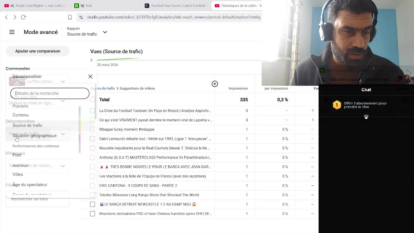Choose Âge du spectateur in the list
The image size is (414, 233).
[30, 185]
